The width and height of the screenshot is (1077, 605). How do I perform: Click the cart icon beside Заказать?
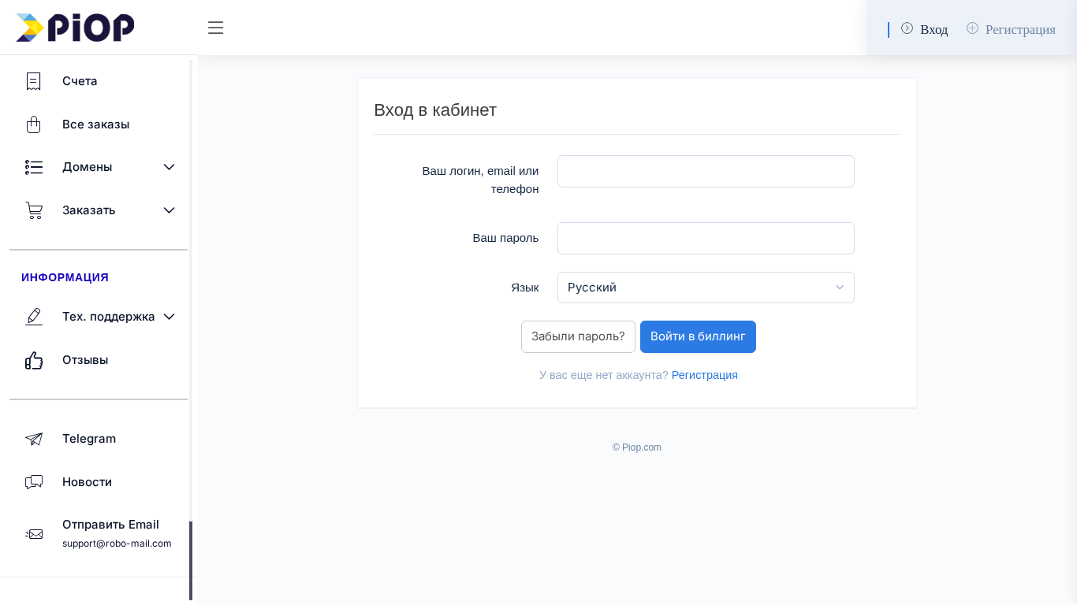point(34,210)
